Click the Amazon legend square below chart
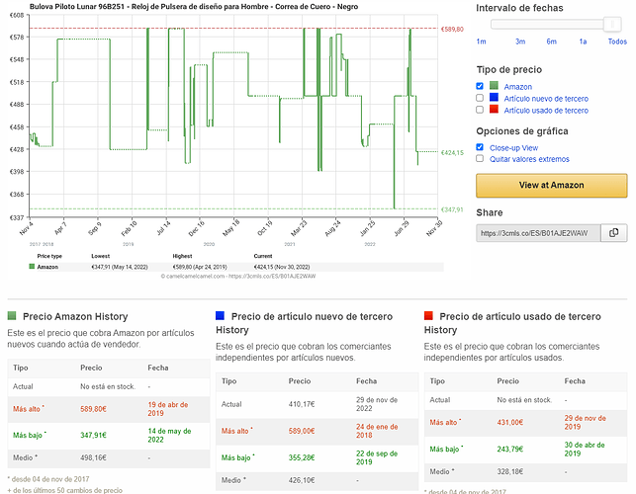636x494 pixels. coord(32,267)
